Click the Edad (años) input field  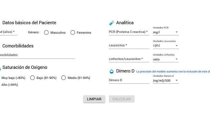9,32
